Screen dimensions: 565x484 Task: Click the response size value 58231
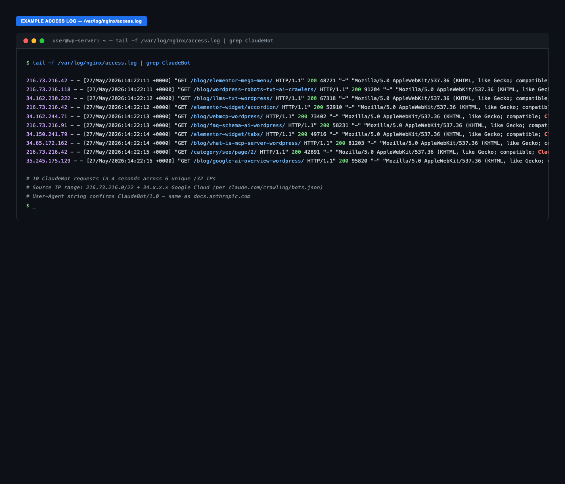point(341,125)
